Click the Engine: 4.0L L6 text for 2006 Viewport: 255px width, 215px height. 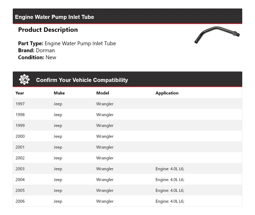tap(170, 201)
